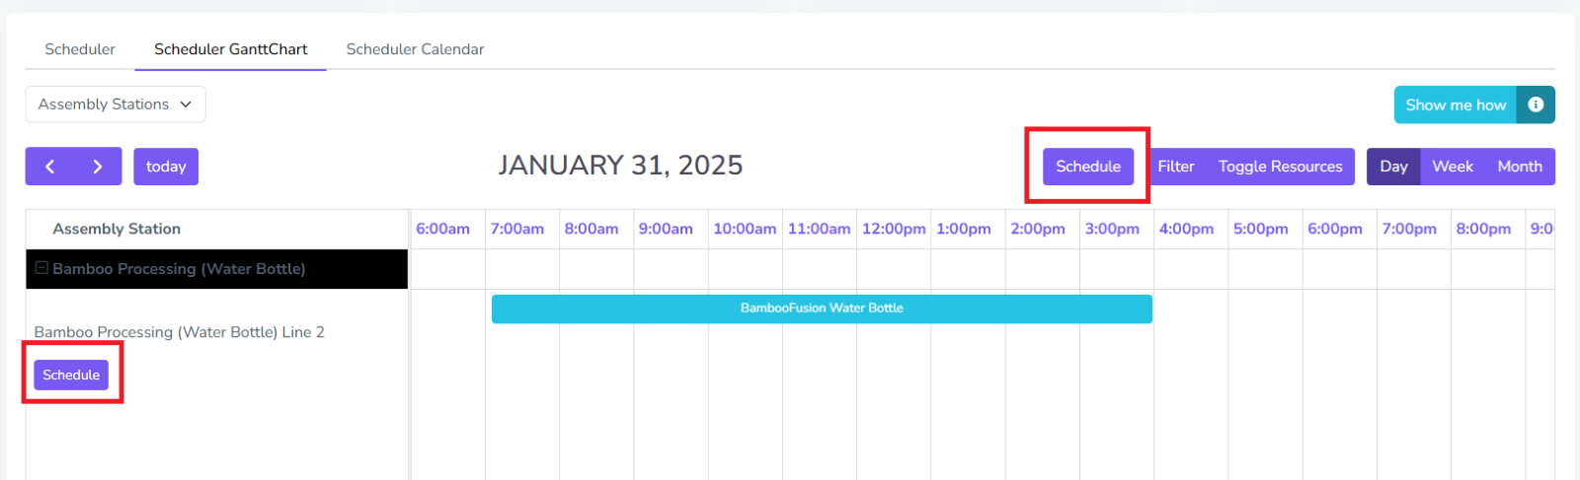This screenshot has height=480, width=1580.
Task: Open the Filter options
Action: coord(1175,167)
